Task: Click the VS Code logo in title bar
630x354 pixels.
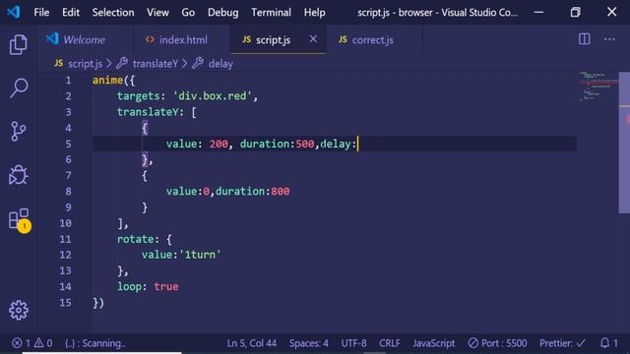Action: [x=13, y=12]
